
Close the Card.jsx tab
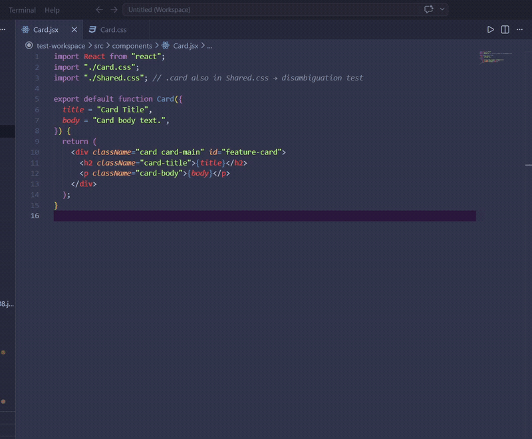(x=74, y=30)
